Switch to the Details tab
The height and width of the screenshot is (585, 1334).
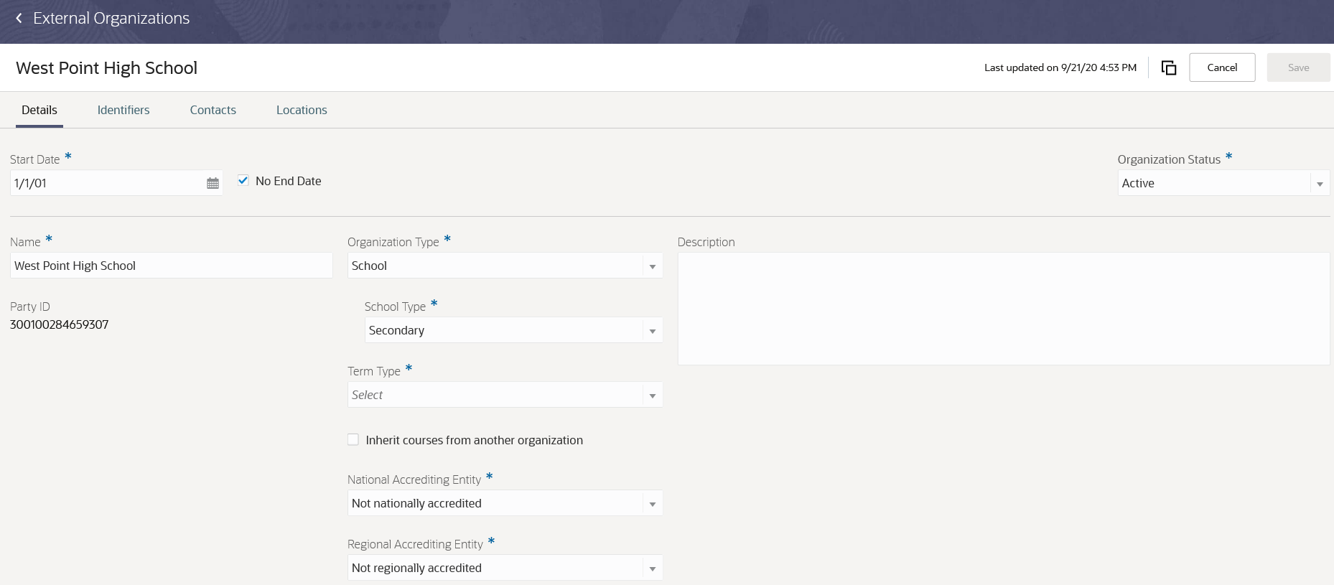(x=39, y=110)
